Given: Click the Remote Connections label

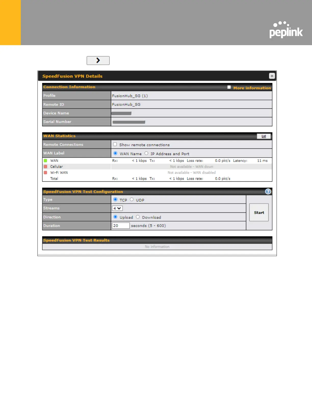Looking at the screenshot, I should click(63, 145).
